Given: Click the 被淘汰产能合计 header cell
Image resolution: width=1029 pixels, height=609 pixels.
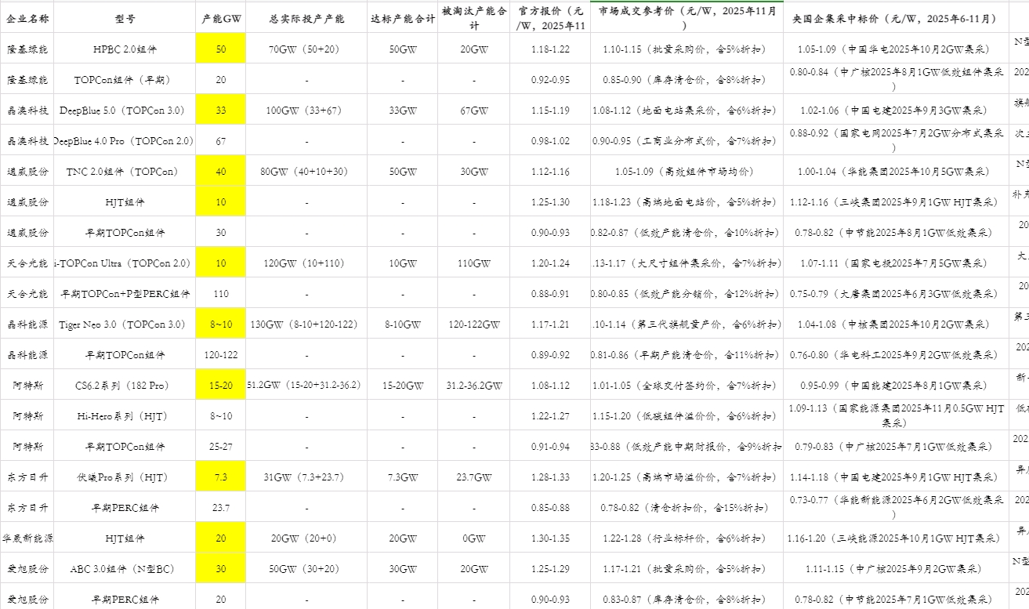Looking at the screenshot, I should [474, 17].
